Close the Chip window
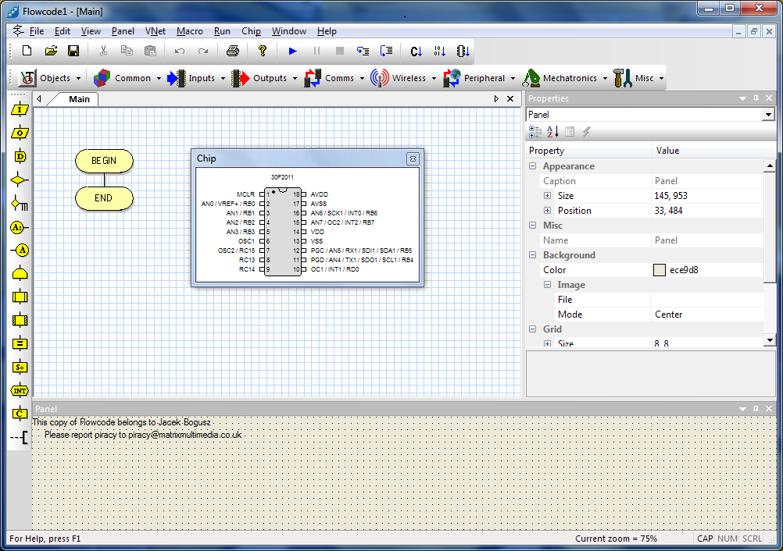 click(x=413, y=159)
